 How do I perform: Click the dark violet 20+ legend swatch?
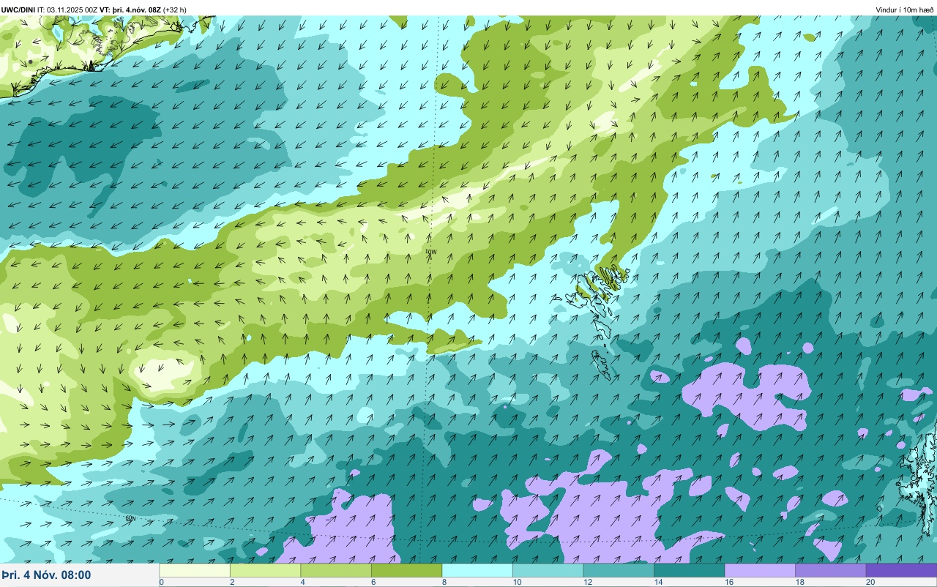[901, 570]
